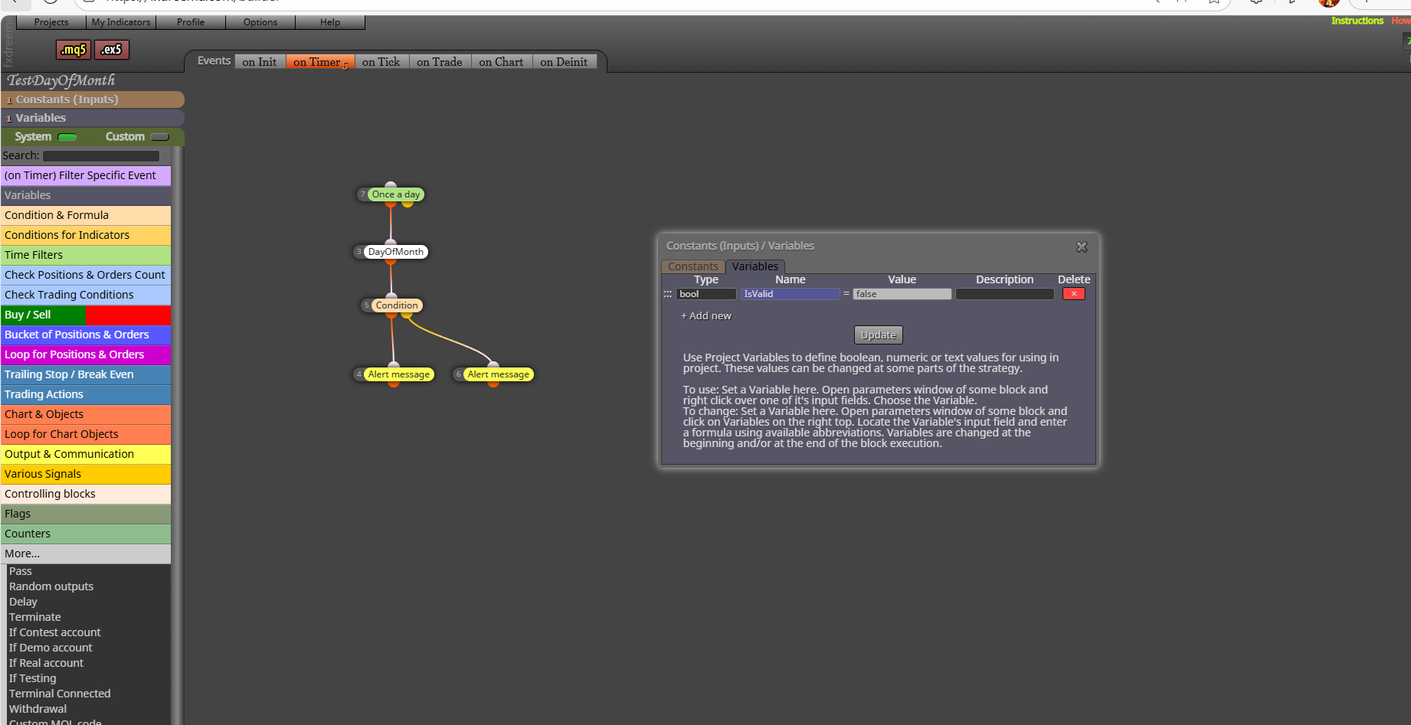Switch to the on Tick event tab

381,62
